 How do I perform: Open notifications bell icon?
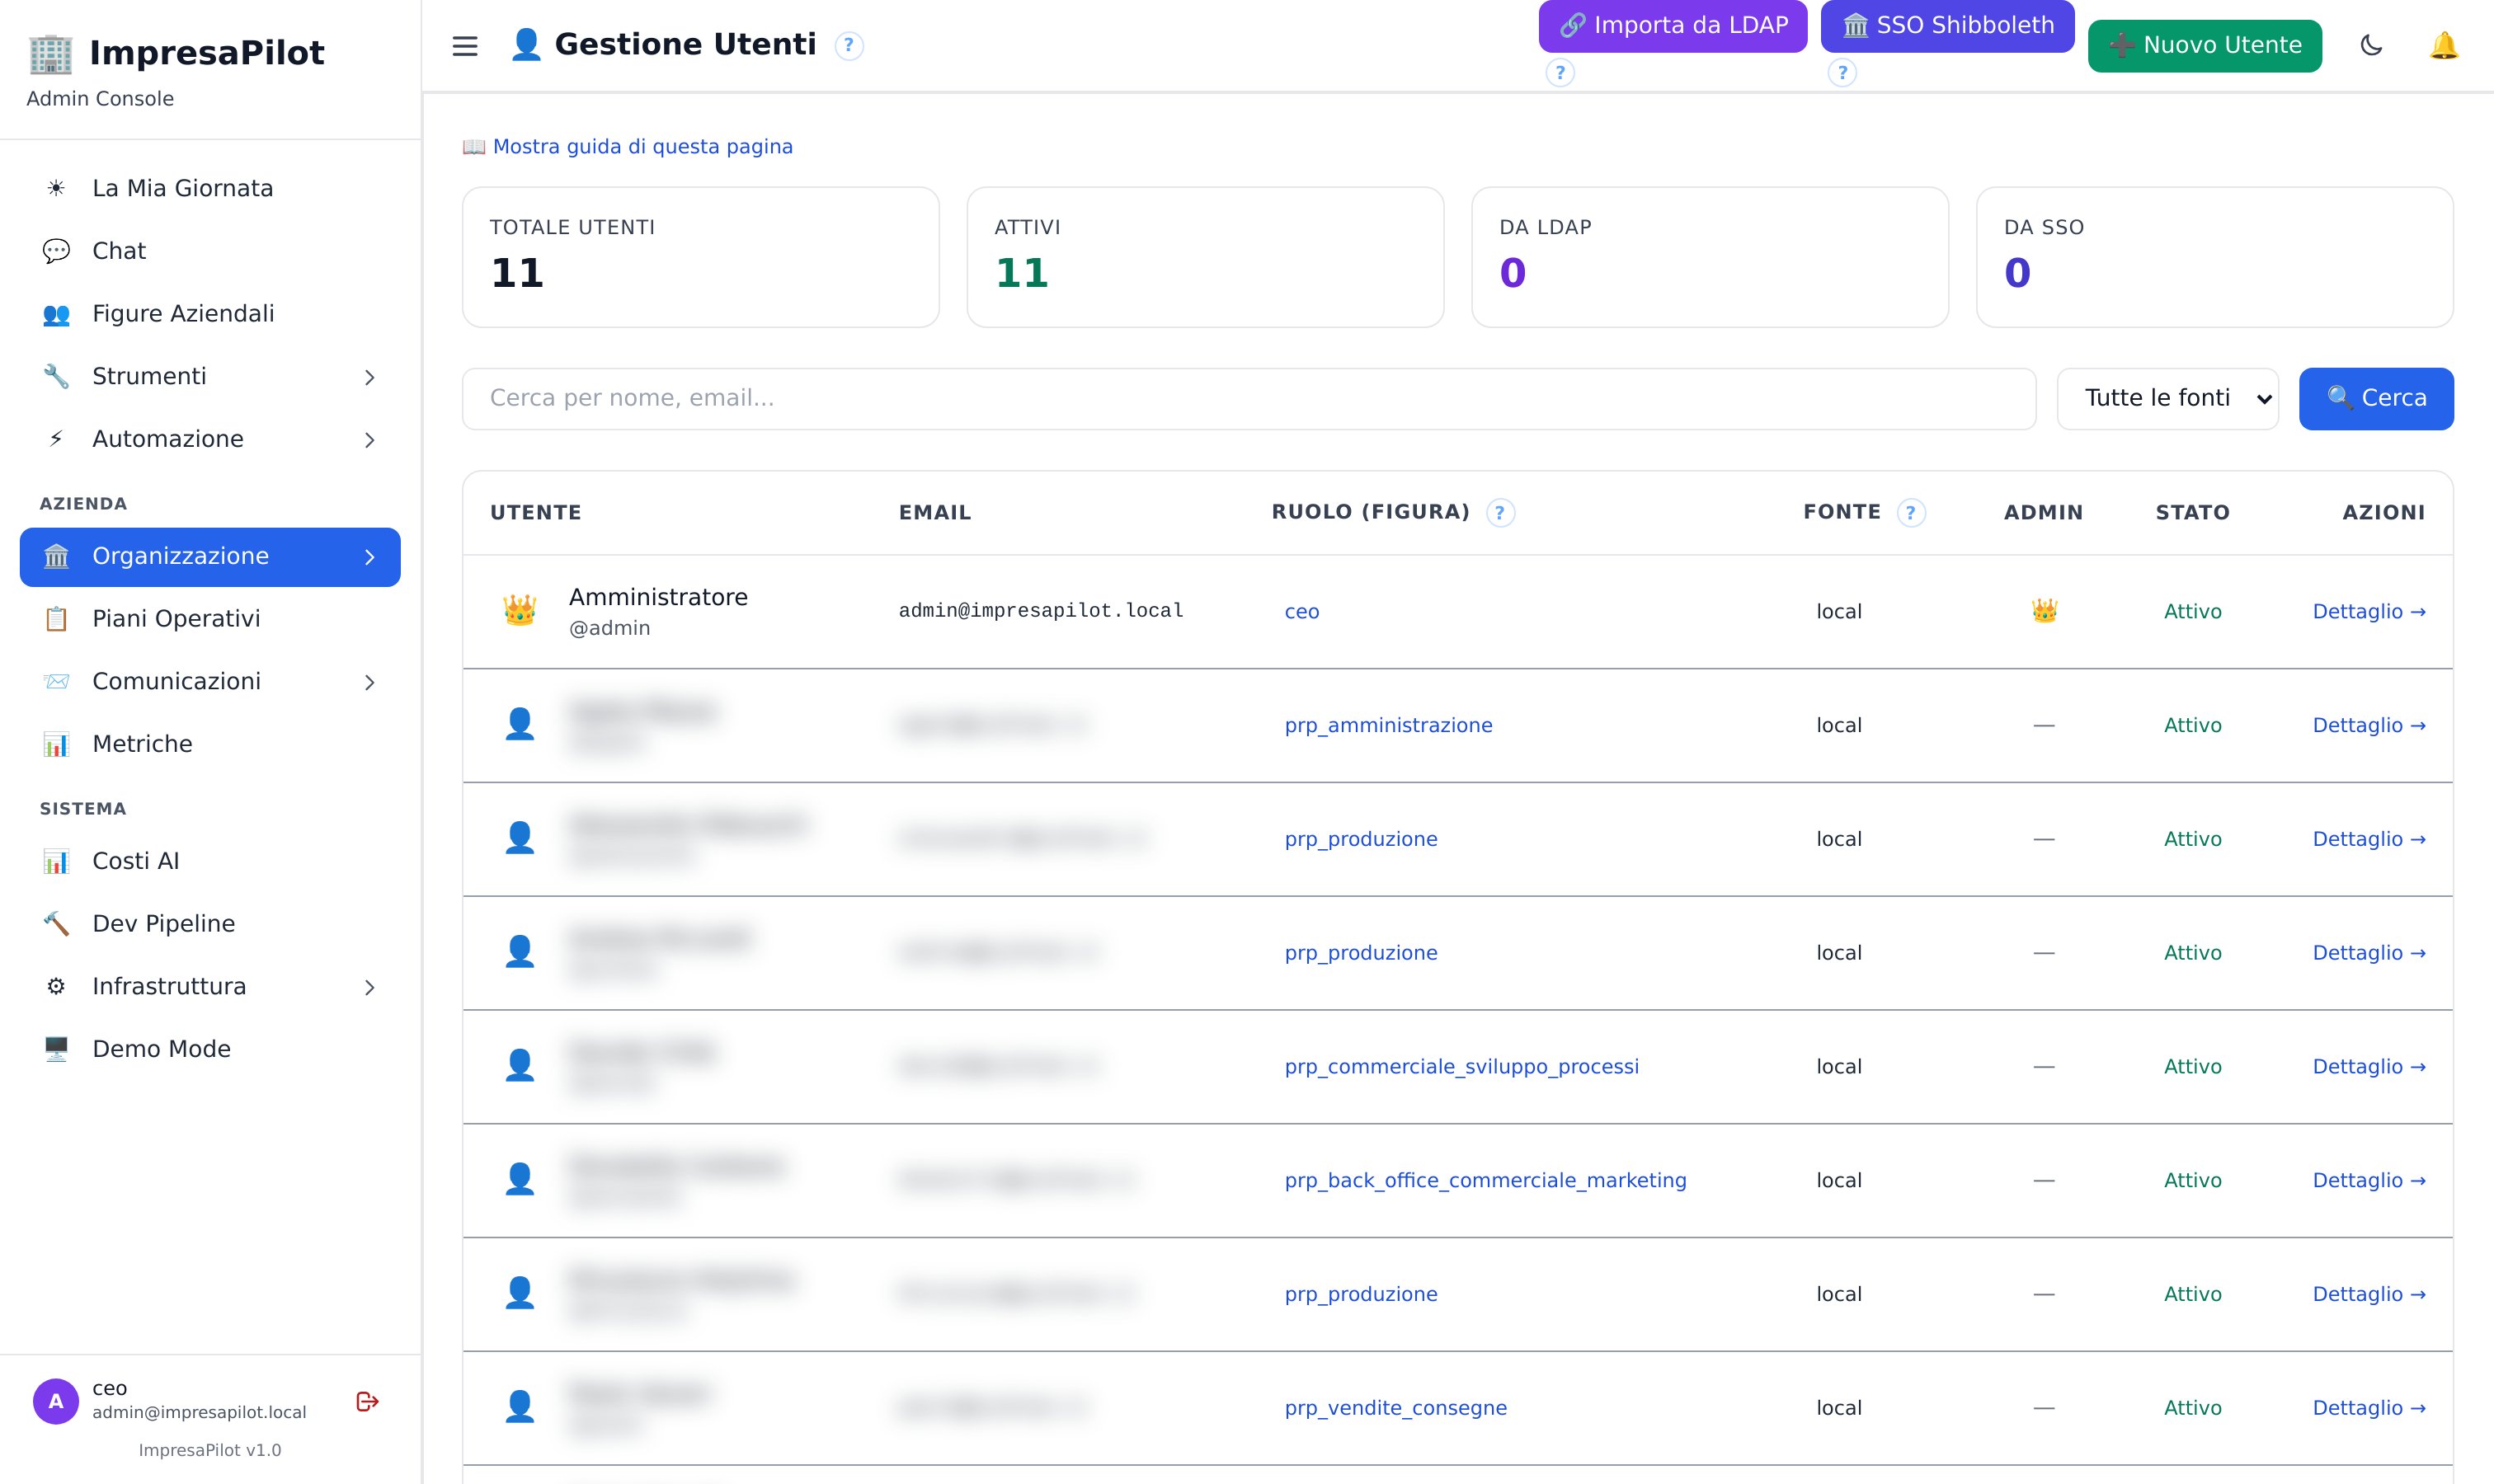click(x=2443, y=46)
